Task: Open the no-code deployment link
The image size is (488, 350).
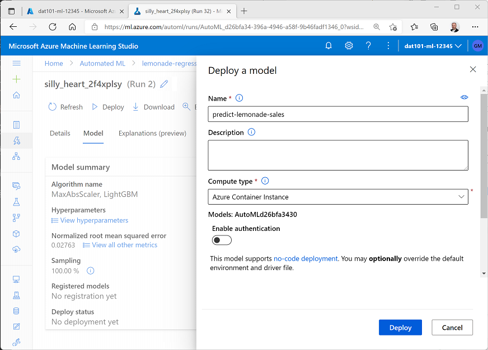Action: pos(306,259)
